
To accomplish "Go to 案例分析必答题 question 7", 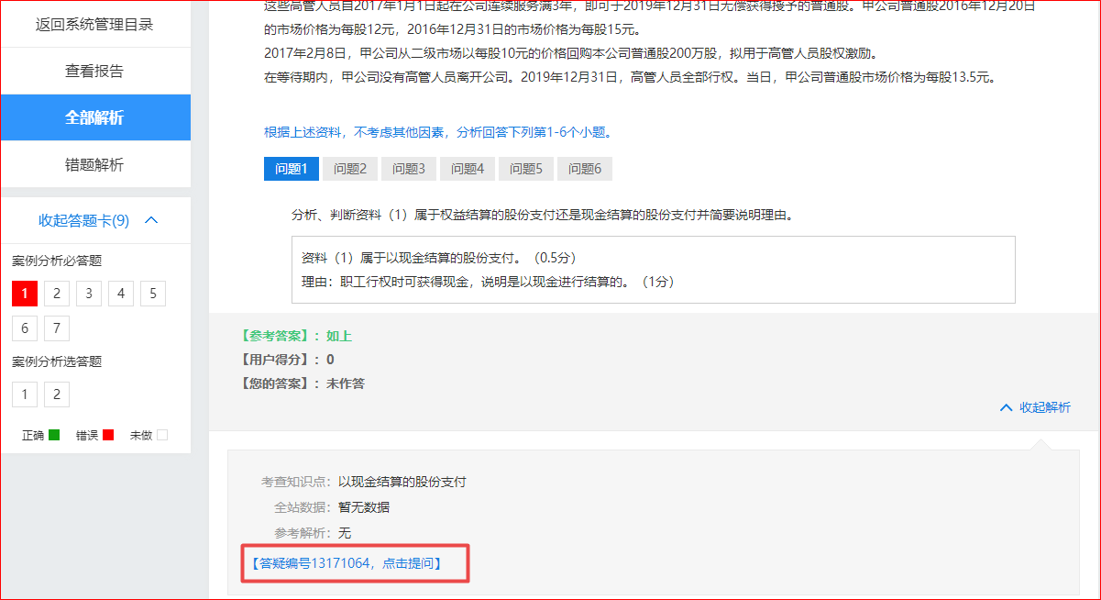I will [57, 328].
